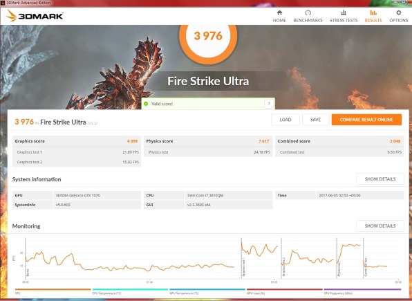Show details for Monitoring section

coord(380,226)
